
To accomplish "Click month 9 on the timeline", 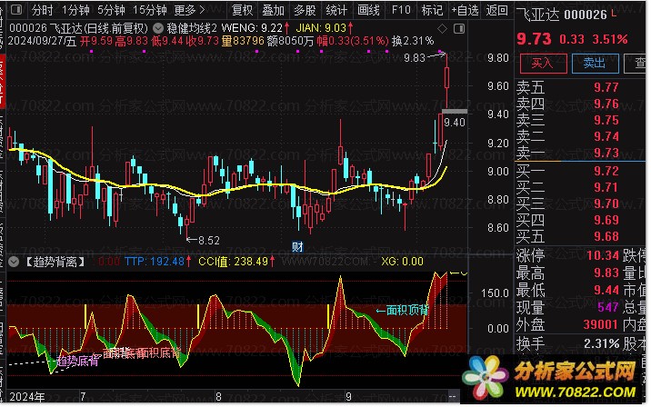I will (349, 397).
